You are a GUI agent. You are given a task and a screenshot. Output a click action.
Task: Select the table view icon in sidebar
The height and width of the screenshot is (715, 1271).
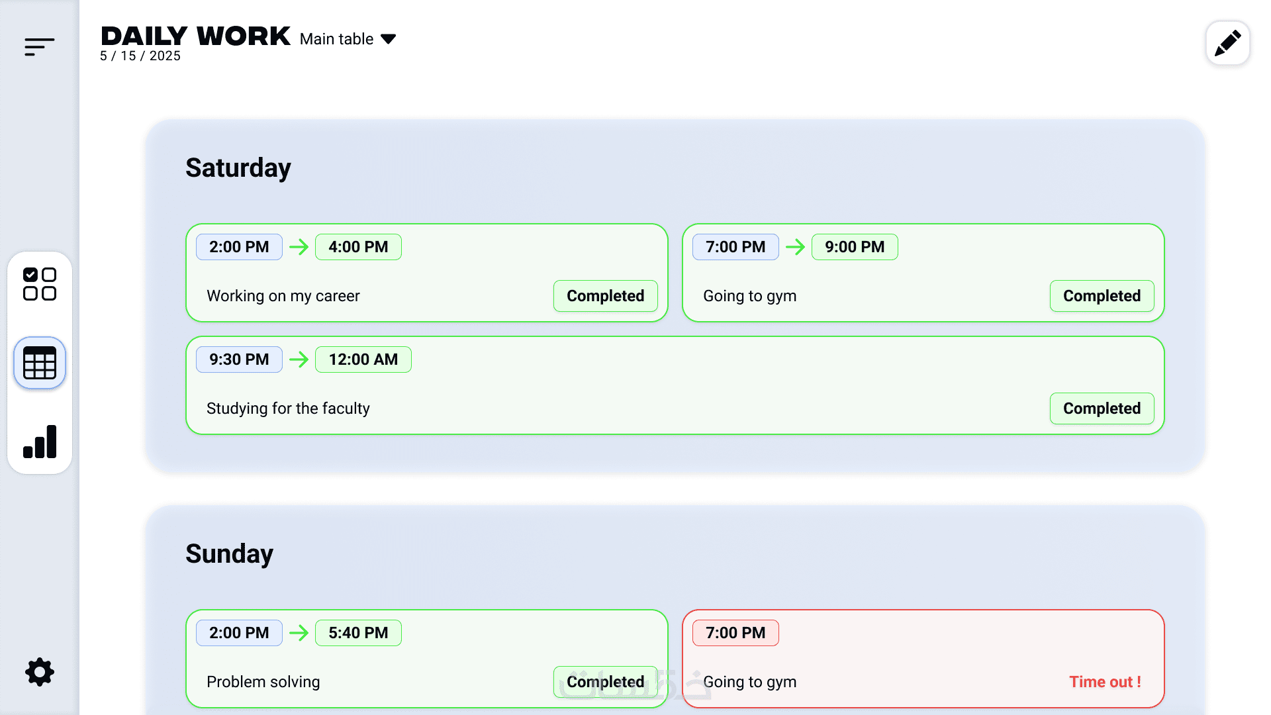pos(40,363)
